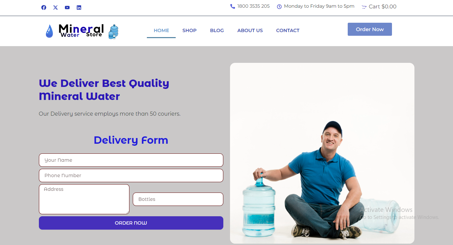The height and width of the screenshot is (245, 453).
Task: Focus the Your Name input field
Action: [x=131, y=160]
